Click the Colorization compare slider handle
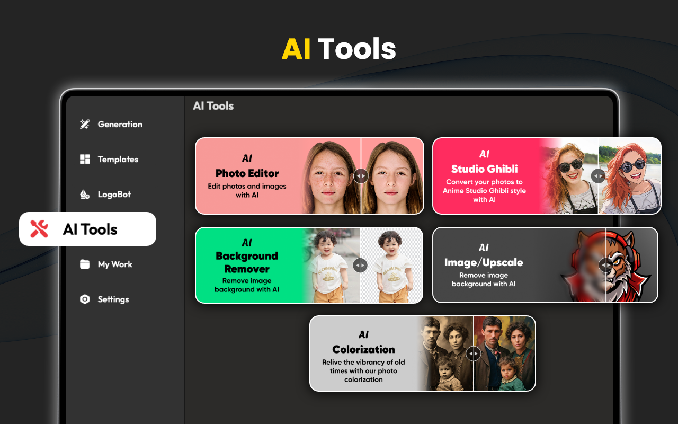 [473, 354]
